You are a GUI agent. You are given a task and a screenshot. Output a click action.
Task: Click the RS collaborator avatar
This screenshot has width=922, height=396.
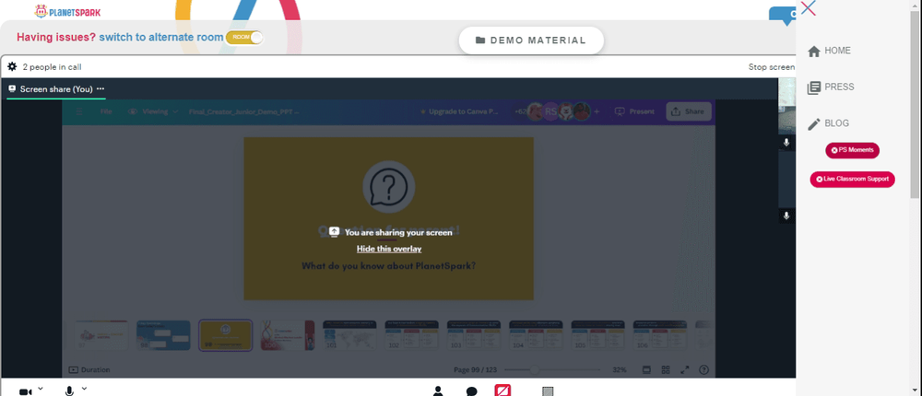click(x=550, y=111)
